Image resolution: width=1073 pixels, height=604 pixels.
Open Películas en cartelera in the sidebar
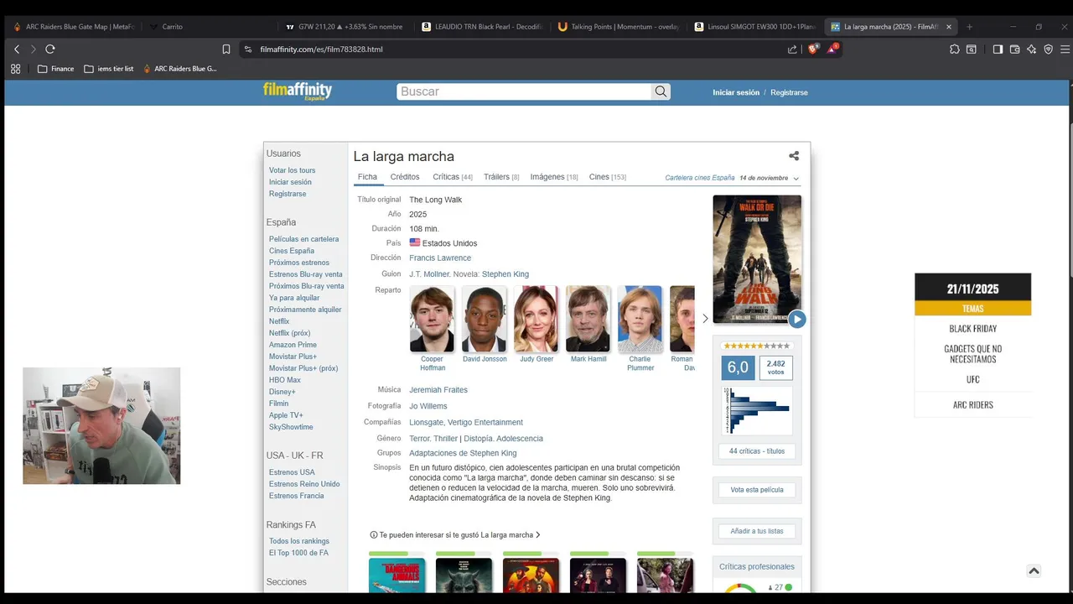click(x=303, y=239)
